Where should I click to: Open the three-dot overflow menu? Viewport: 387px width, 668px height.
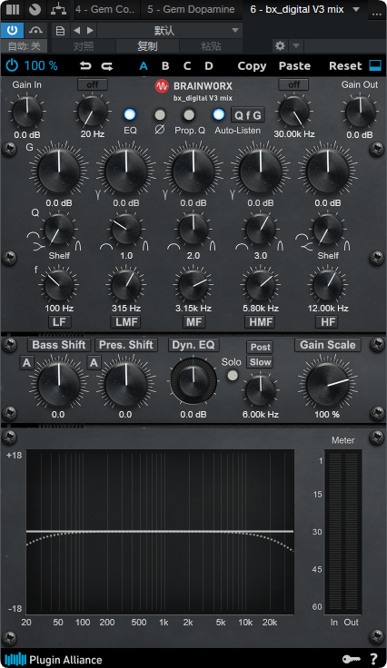377,12
